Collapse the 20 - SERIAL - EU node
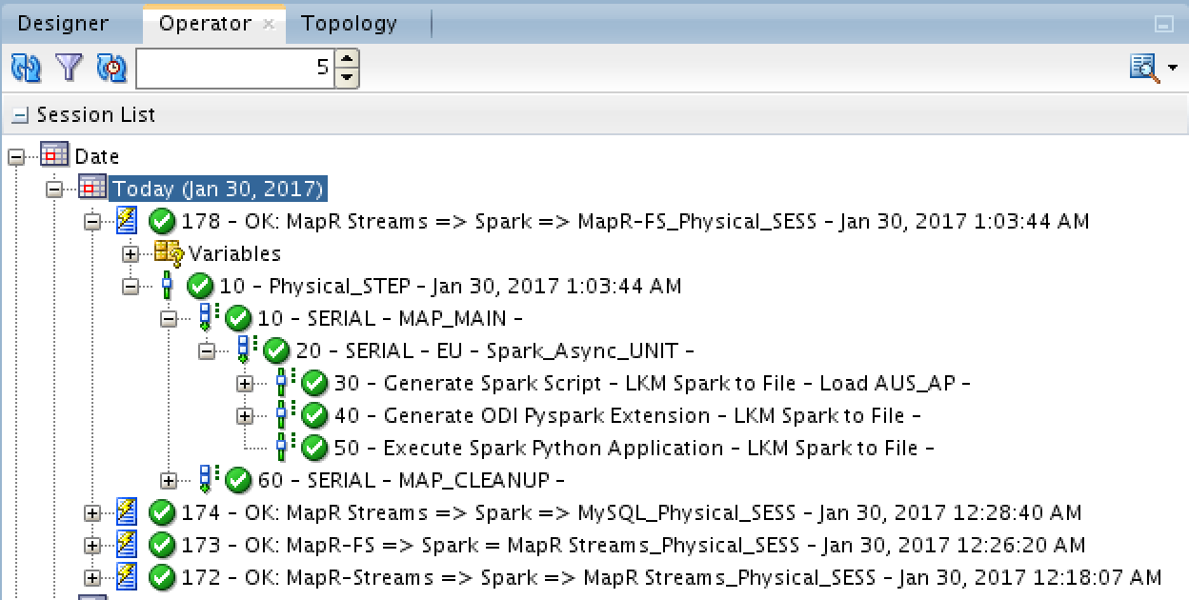The height and width of the screenshot is (600, 1189). coord(207,350)
